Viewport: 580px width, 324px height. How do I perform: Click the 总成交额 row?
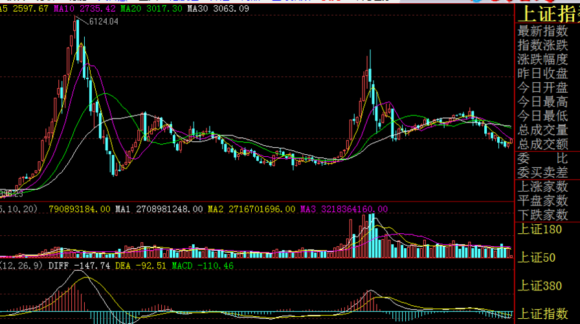click(542, 144)
